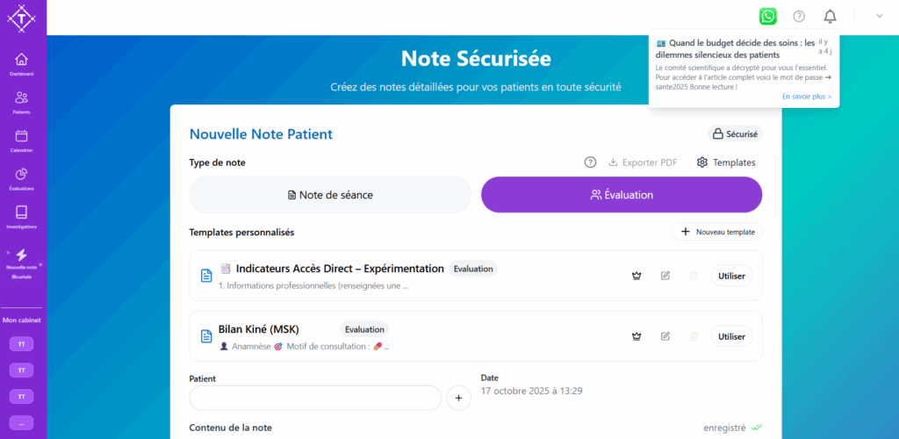Expand the more cabinets ellipsis in sidebar
Image resolution: width=899 pixels, height=439 pixels.
[x=22, y=423]
